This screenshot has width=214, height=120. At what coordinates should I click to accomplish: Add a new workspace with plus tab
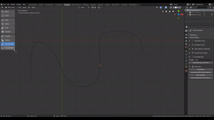139,5
